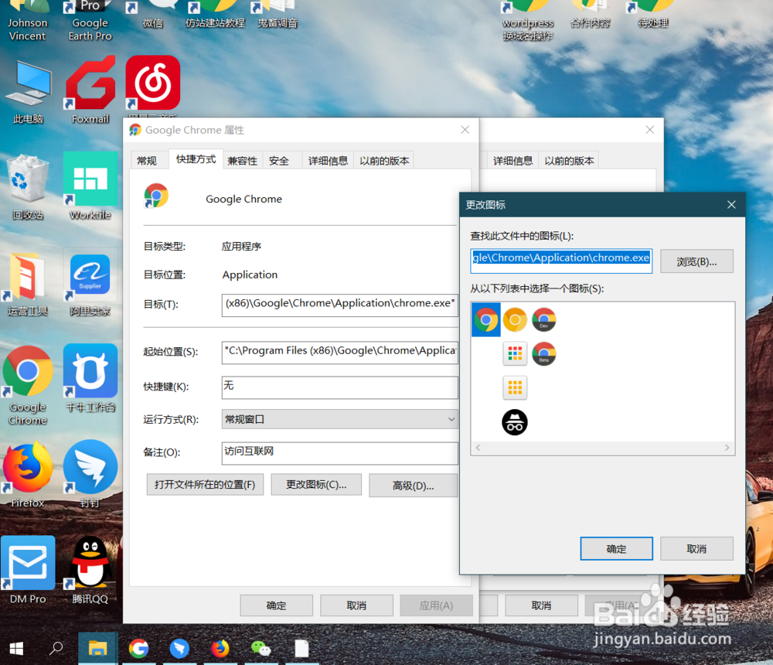Open the 安全 tab
The image size is (773, 665).
click(279, 161)
